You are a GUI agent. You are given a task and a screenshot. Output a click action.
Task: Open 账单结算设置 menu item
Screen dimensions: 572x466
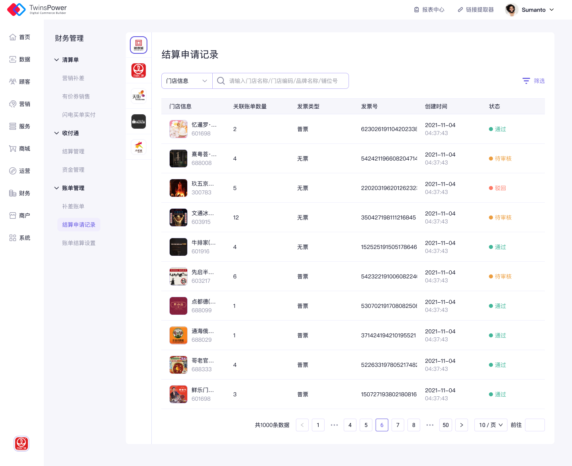click(x=78, y=243)
